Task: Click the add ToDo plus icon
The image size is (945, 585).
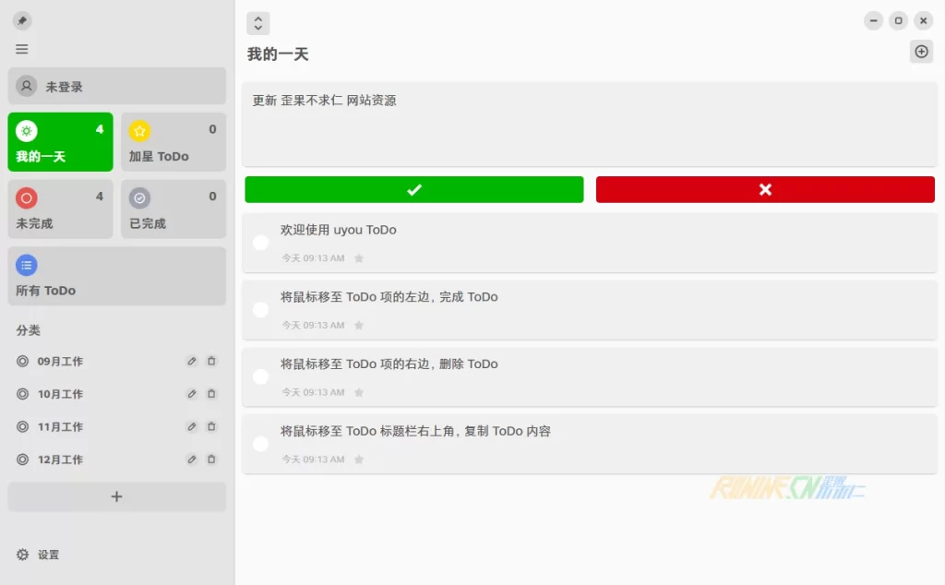Action: point(921,52)
